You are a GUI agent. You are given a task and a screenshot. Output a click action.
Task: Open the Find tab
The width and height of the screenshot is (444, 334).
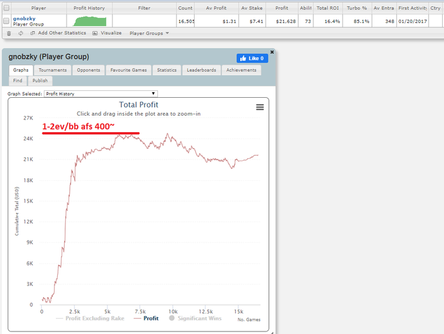18,81
